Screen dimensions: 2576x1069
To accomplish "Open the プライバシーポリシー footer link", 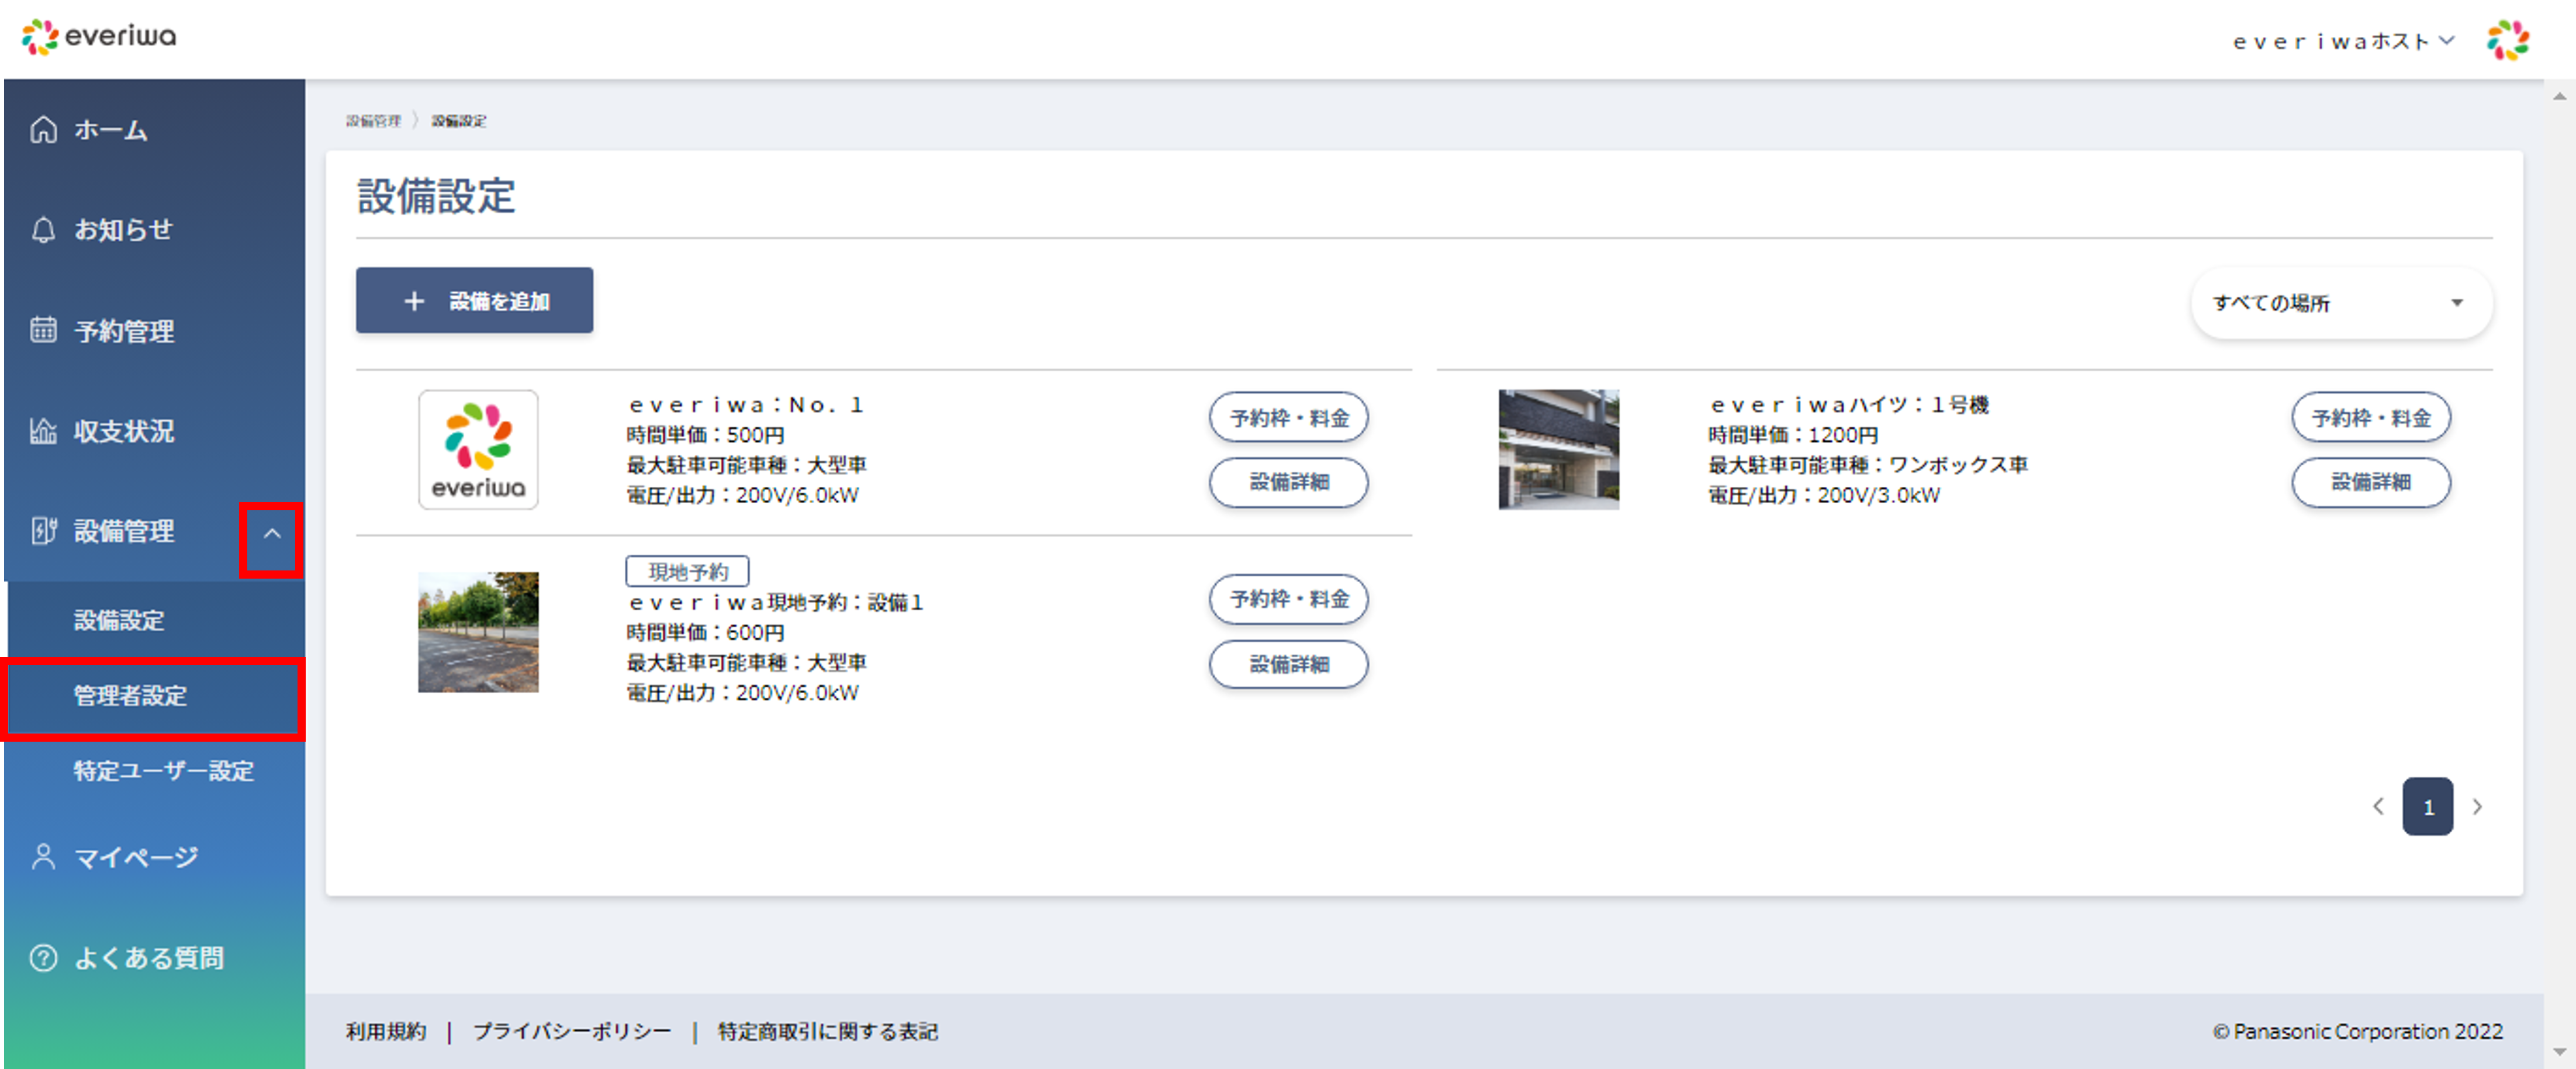I will coord(572,1031).
